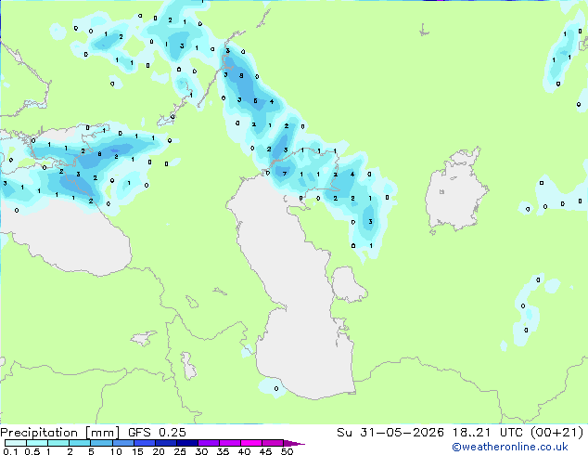The image size is (588, 455).
Task: Click the 7 value north of Caspian Sea
Action: pyautogui.click(x=285, y=174)
